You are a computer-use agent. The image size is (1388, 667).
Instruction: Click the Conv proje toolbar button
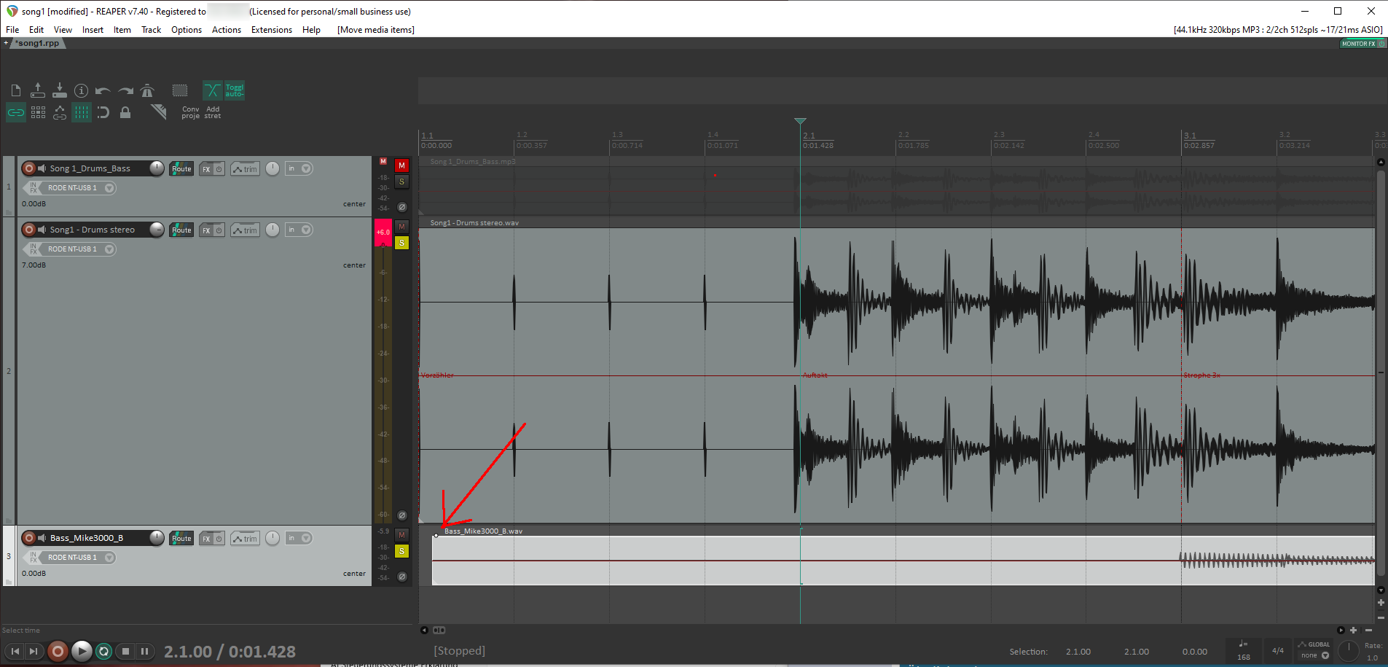click(190, 112)
